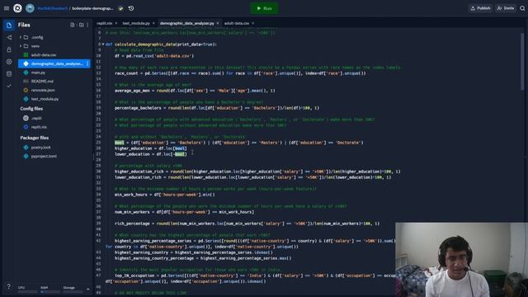
Task: Expand the resources panel chevron
Action: 88,289
